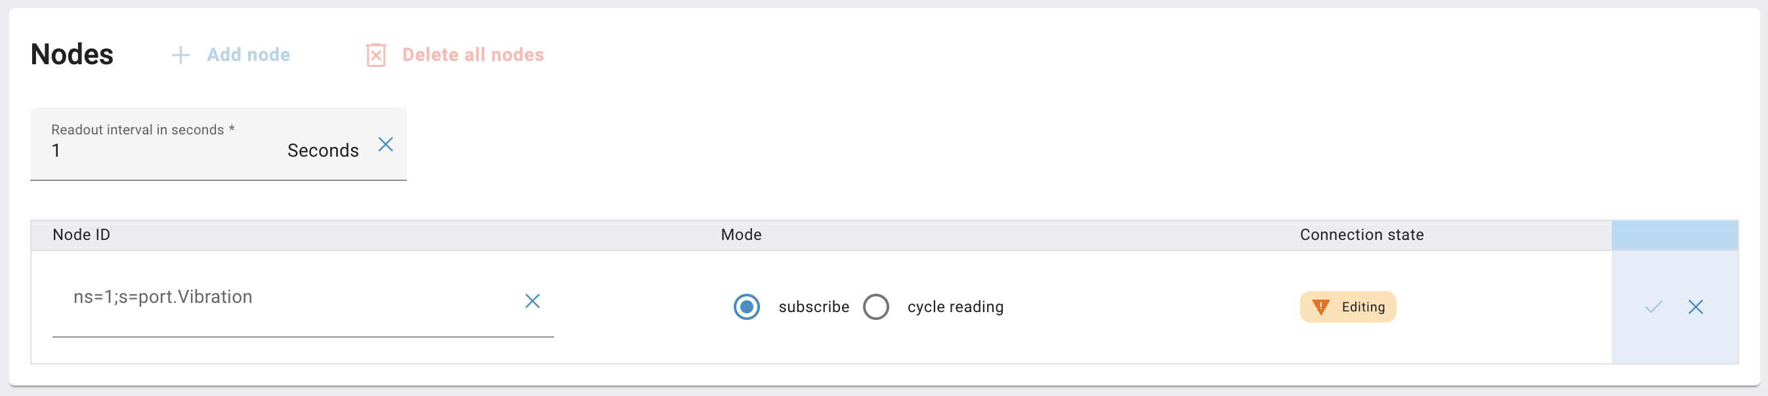
Task: Click the Editing status text
Action: [x=1363, y=307]
